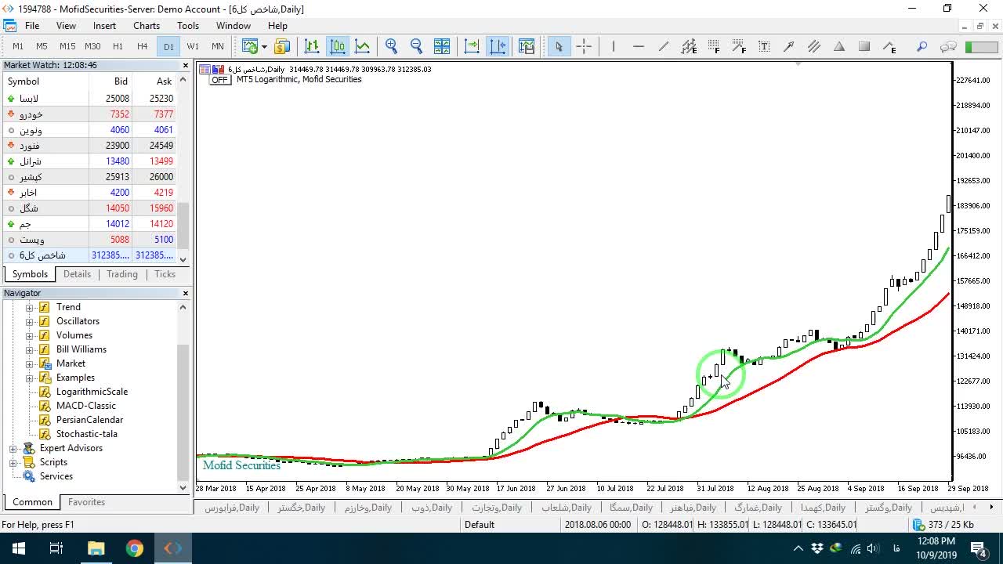This screenshot has height=564, width=1003.
Task: Switch timeframe to M15
Action: pyautogui.click(x=67, y=46)
